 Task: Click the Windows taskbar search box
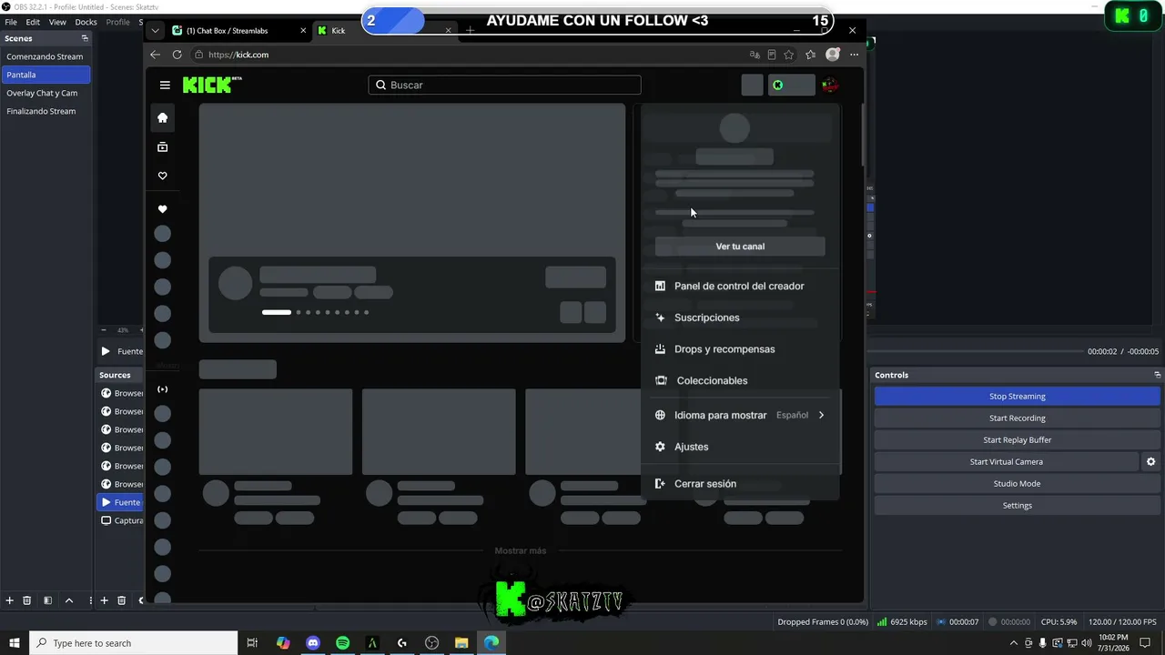coord(134,643)
